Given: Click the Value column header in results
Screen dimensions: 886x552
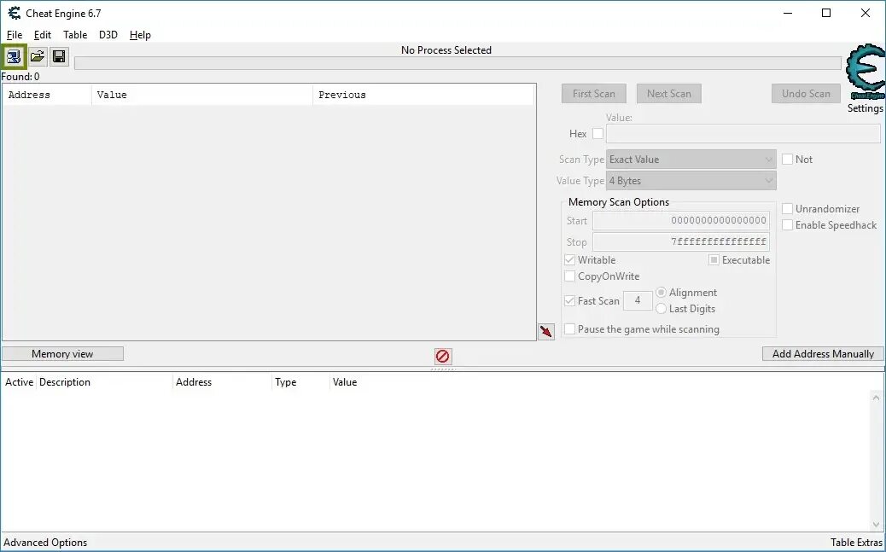Looking at the screenshot, I should (202, 95).
